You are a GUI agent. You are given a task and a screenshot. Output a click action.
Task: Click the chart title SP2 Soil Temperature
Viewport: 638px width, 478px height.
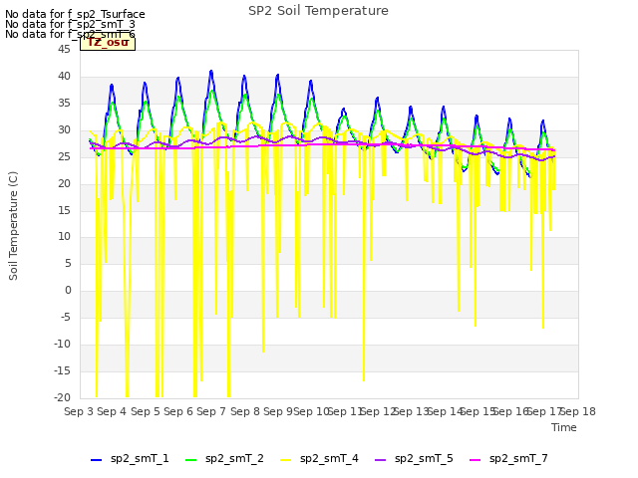click(318, 11)
